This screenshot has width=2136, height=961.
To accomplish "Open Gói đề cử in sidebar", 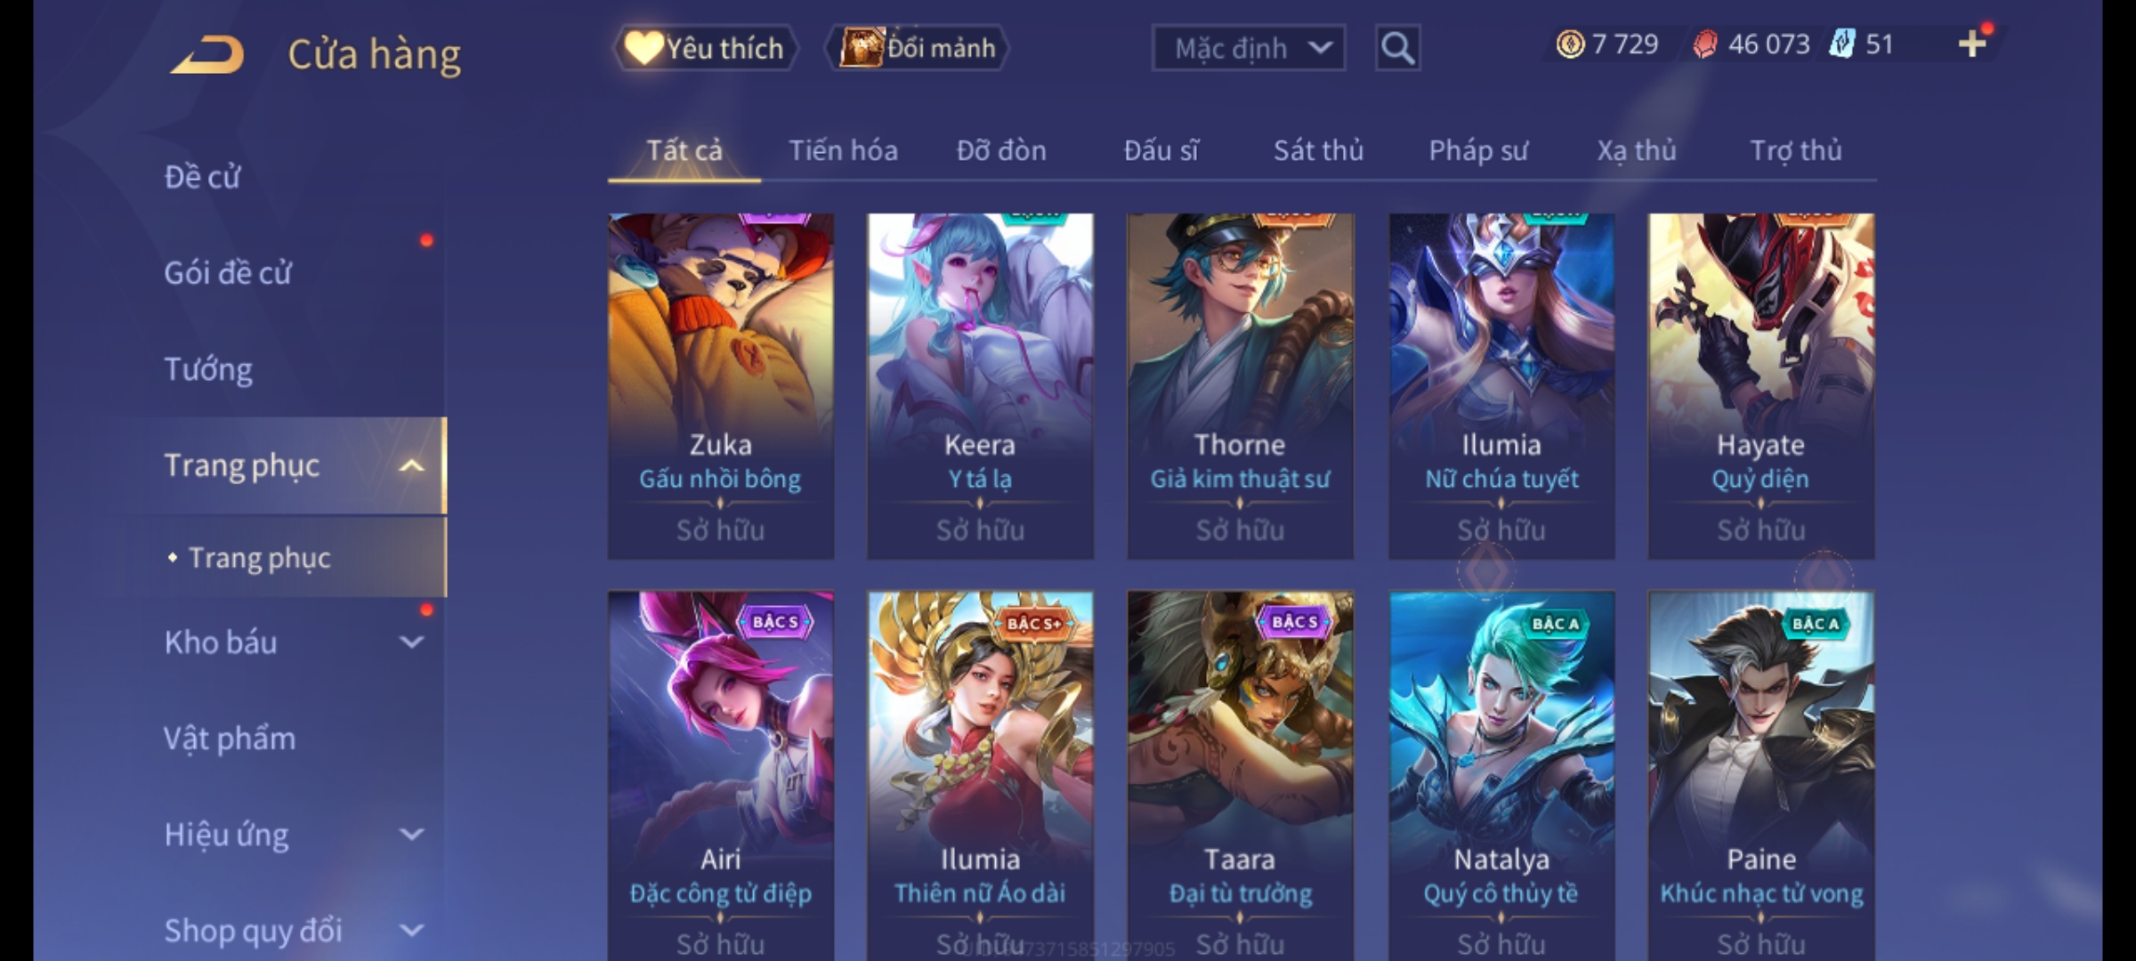I will coord(228,273).
